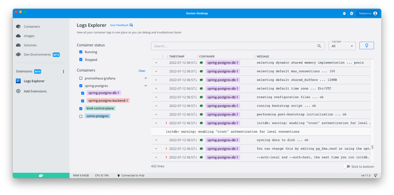Click the kind-control-plane container tag

100,108
